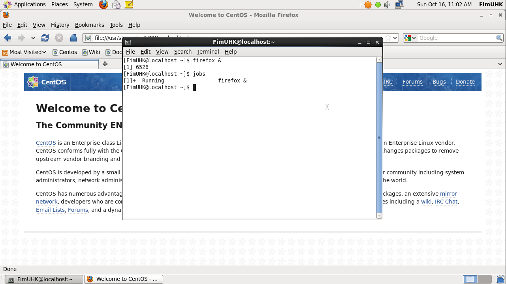The height and width of the screenshot is (284, 506).
Task: Click the CentOS link in first paragraph
Action: tap(46, 143)
